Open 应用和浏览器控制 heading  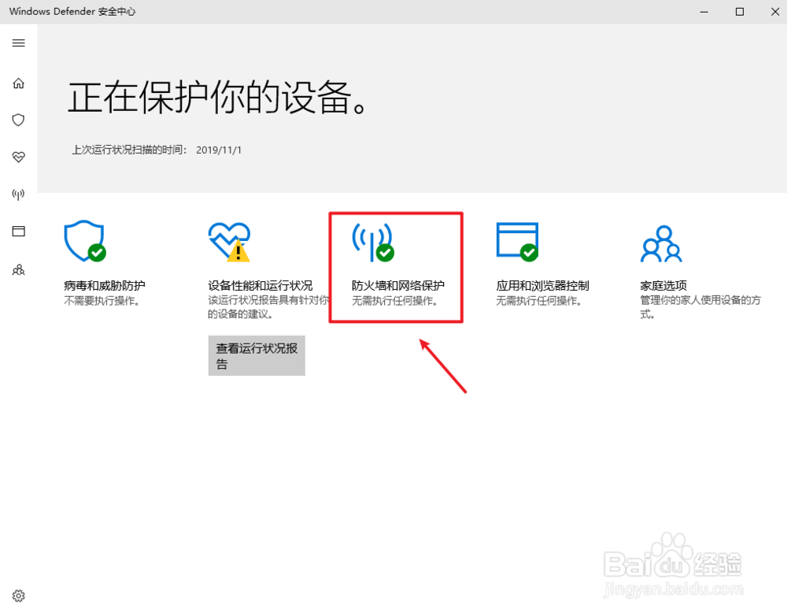pos(542,285)
